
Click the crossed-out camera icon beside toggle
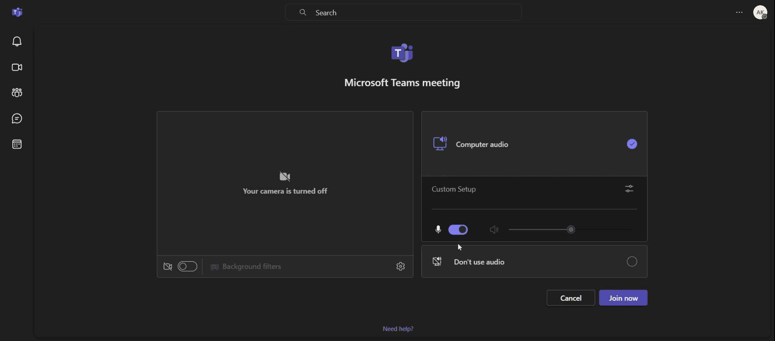tap(168, 266)
